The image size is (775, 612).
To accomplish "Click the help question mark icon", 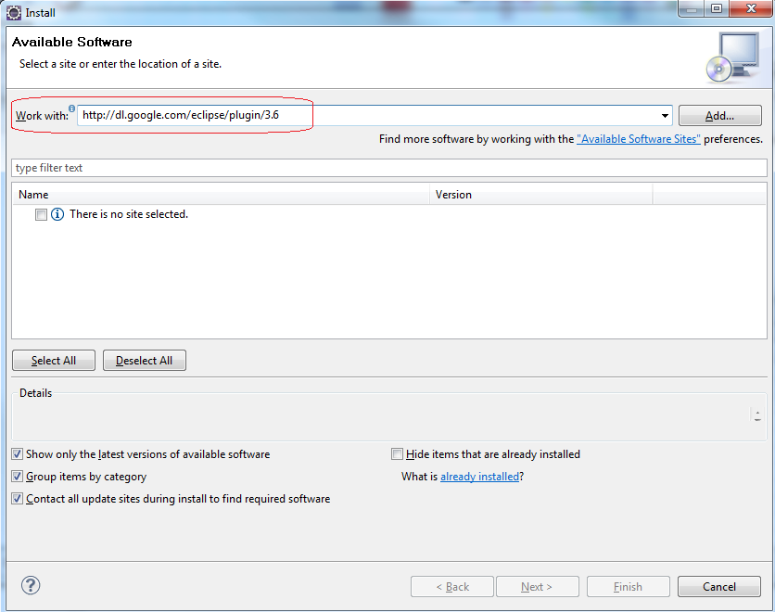I will [30, 585].
